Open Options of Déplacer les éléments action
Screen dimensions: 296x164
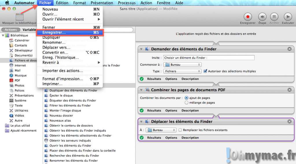click(171, 138)
